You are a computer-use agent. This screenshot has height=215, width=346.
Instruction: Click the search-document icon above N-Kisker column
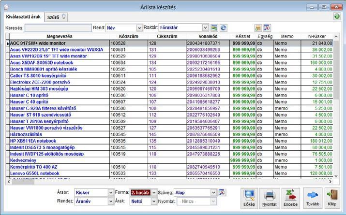pyautogui.click(x=267, y=28)
